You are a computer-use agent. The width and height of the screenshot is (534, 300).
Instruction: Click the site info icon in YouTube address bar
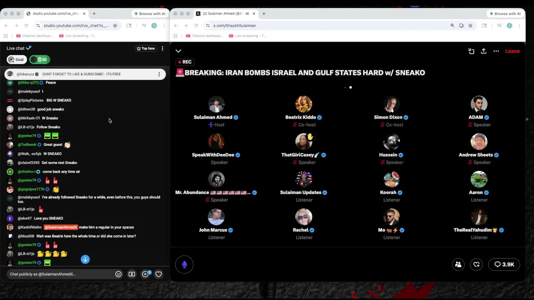[x=38, y=26]
